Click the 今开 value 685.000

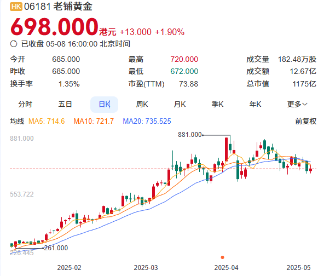66,59
